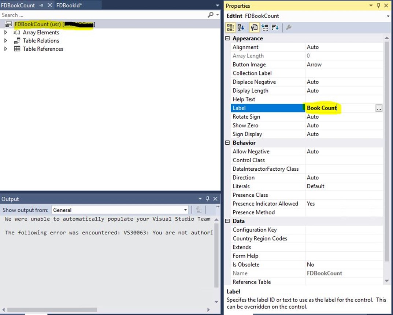Click the ellipsis button beside Label
Image resolution: width=393 pixels, height=315 pixels.
pos(379,108)
